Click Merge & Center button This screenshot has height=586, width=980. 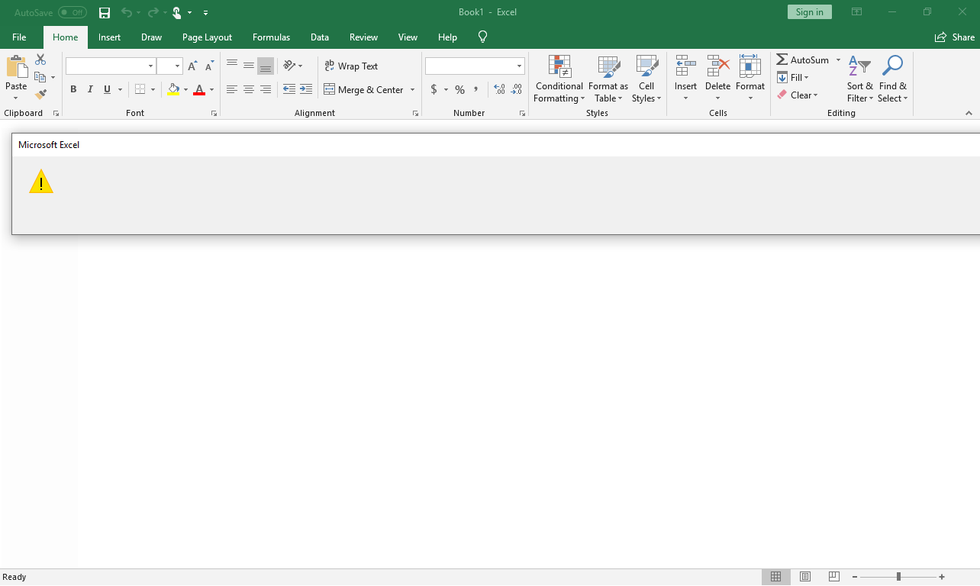point(364,89)
